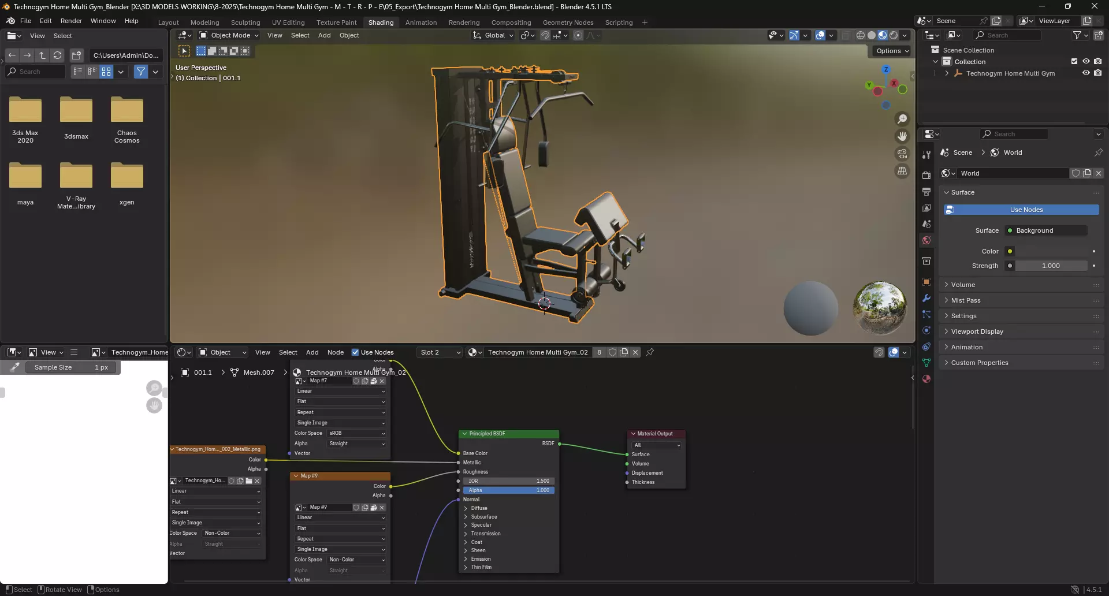The image size is (1109, 596).
Task: Open the Object properties tab icon
Action: coord(926,282)
